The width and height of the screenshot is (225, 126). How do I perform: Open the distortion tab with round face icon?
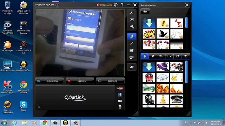pos(178,56)
